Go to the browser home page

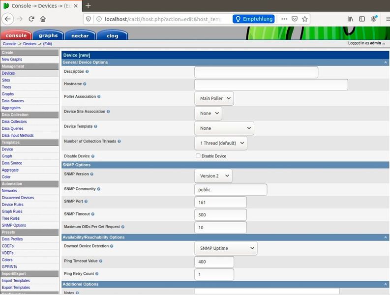coord(43,19)
